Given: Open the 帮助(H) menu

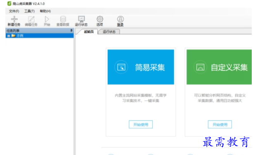Looking at the screenshot, I should coord(45,11).
